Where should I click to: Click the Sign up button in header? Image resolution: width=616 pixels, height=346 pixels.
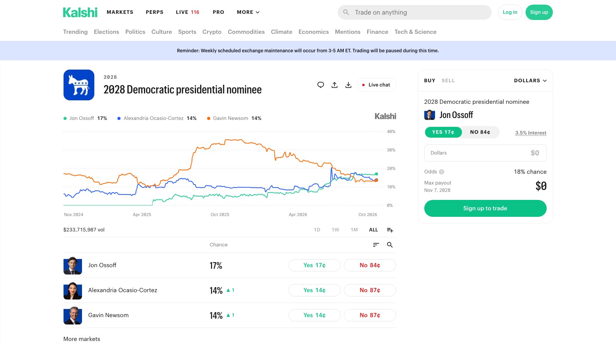[539, 12]
